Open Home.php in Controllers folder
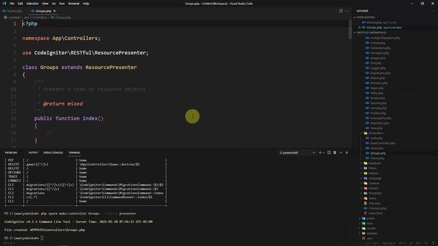Image resolution: width=438 pixels, height=246 pixels. click(377, 159)
